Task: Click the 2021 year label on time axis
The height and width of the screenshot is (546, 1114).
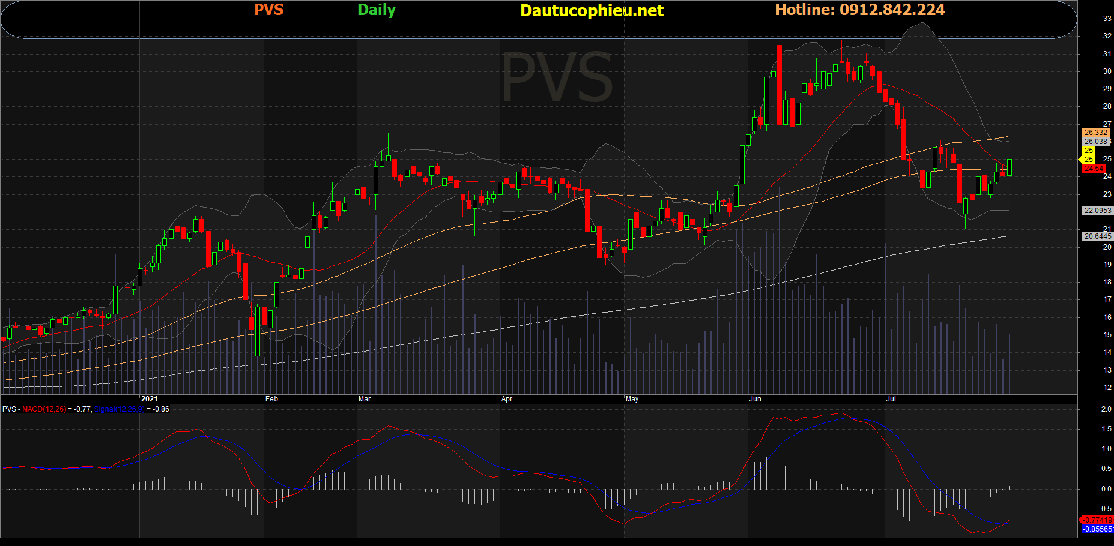Action: click(x=149, y=399)
